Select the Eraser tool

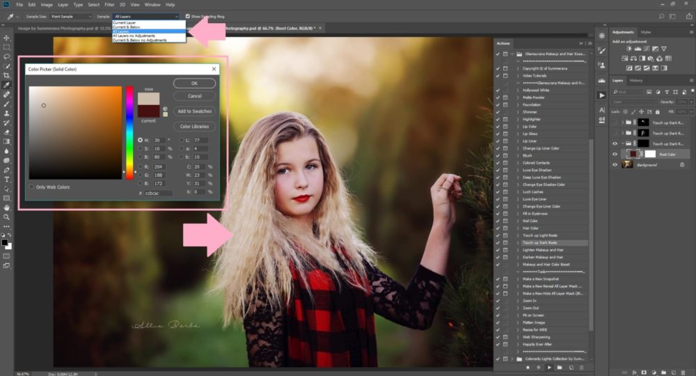[7, 132]
